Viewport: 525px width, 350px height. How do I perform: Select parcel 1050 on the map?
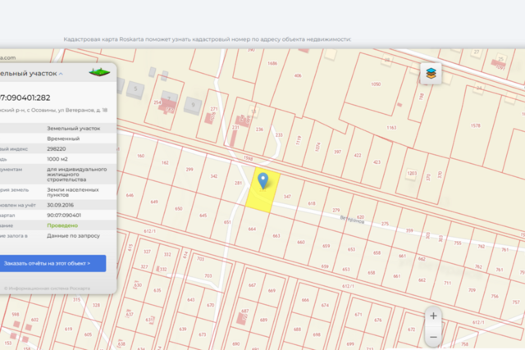376,84
